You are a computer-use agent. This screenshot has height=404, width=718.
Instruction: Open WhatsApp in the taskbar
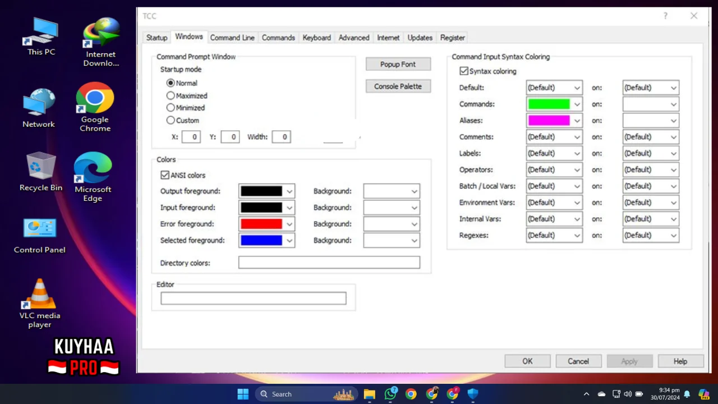[x=390, y=394]
